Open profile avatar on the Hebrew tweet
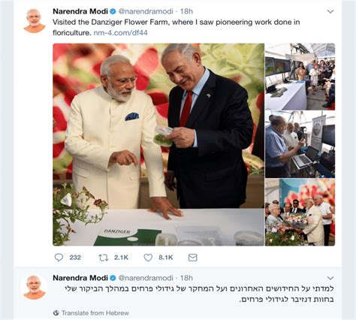This screenshot has width=356, height=320. pos(35,287)
